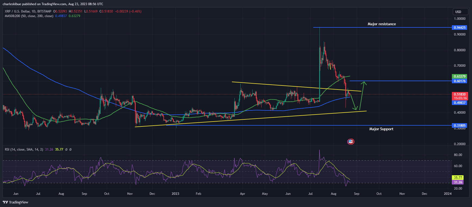Click the MA50 value 0.49837 in legend
The image size is (472, 207).
pyautogui.click(x=61, y=16)
